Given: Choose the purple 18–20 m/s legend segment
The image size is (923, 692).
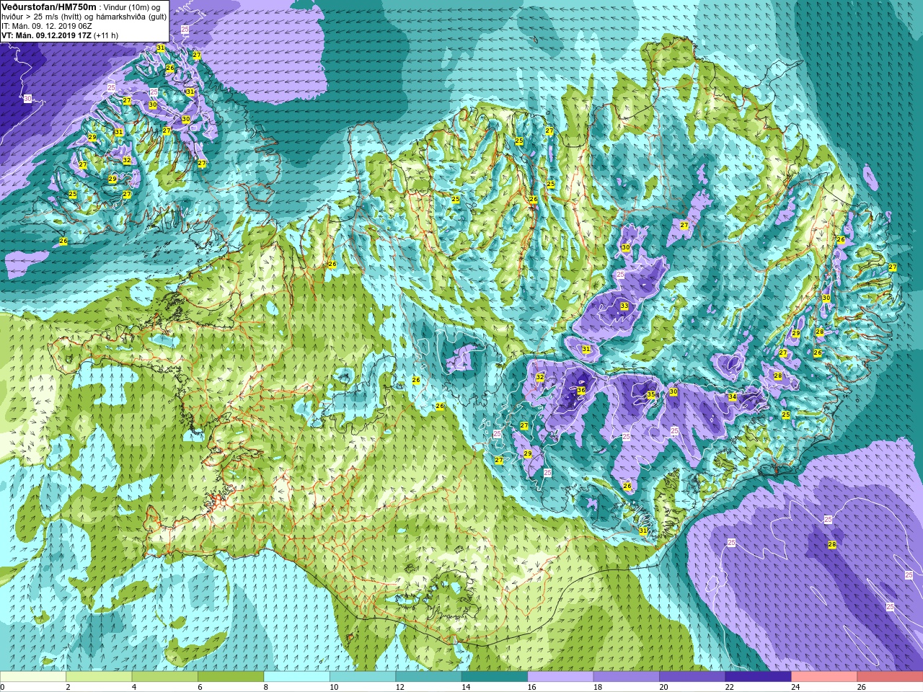Looking at the screenshot, I should click(x=627, y=677).
